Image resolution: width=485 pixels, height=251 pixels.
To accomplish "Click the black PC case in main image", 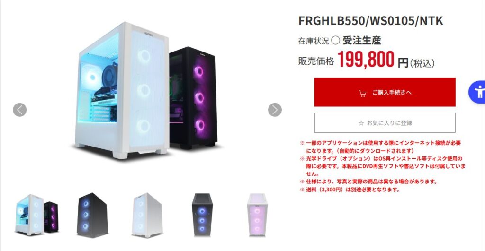I will point(193,97).
